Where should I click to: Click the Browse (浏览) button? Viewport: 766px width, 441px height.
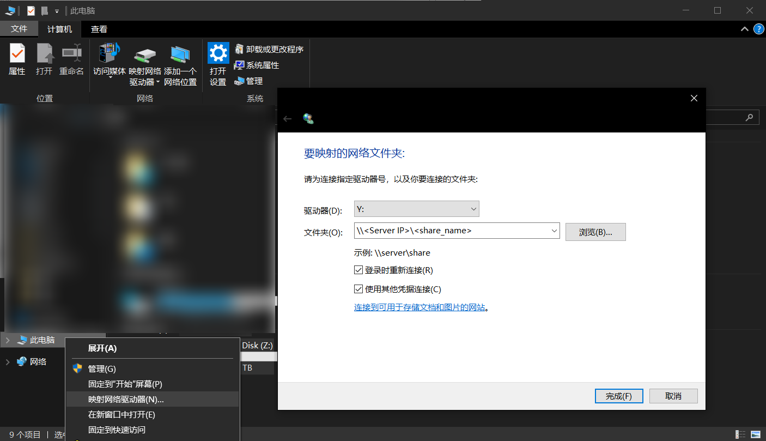point(595,232)
